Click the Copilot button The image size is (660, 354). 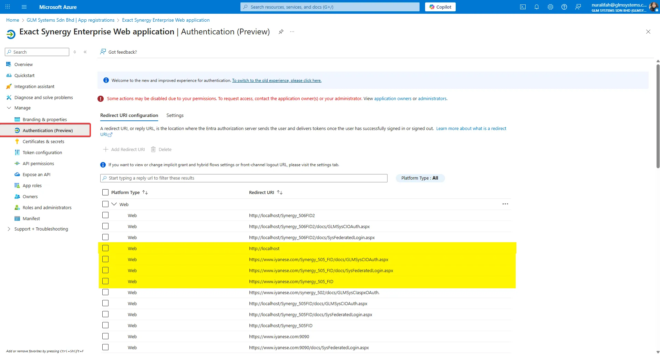click(440, 7)
